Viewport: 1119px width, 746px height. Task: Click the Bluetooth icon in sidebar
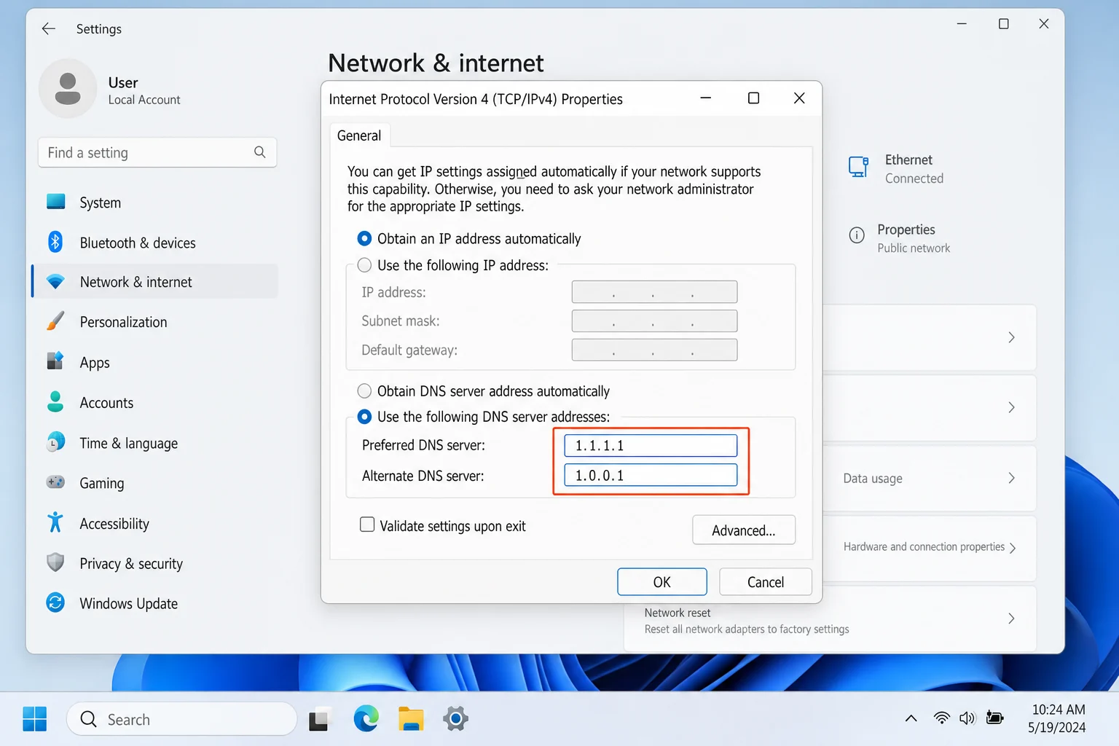click(55, 242)
